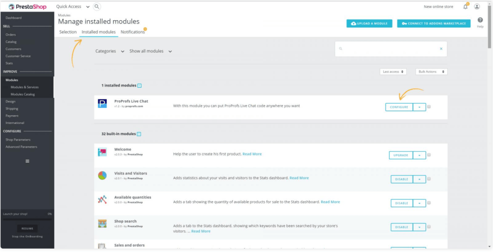This screenshot has height=252, width=493.
Task: Click the PrestaShop logo
Action: click(x=27, y=7)
